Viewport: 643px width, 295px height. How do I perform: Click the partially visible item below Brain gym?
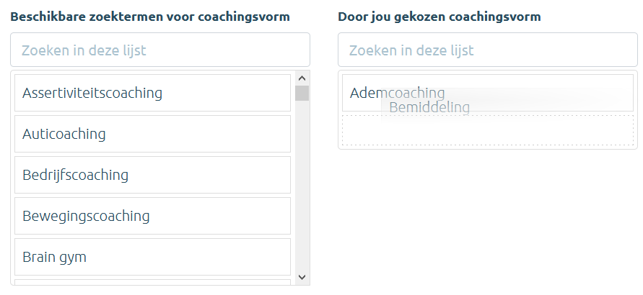(152, 282)
